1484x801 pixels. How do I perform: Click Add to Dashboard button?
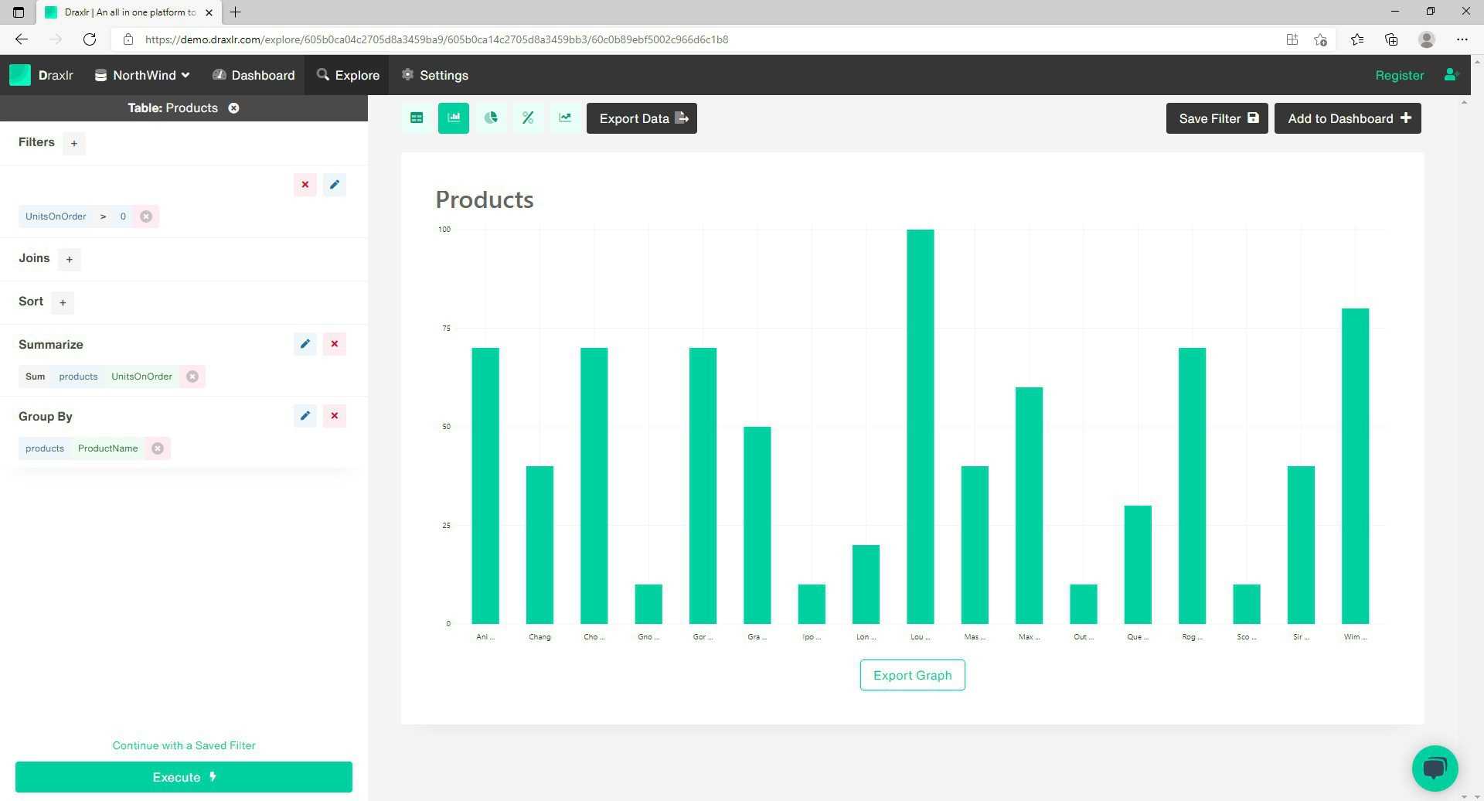1347,118
